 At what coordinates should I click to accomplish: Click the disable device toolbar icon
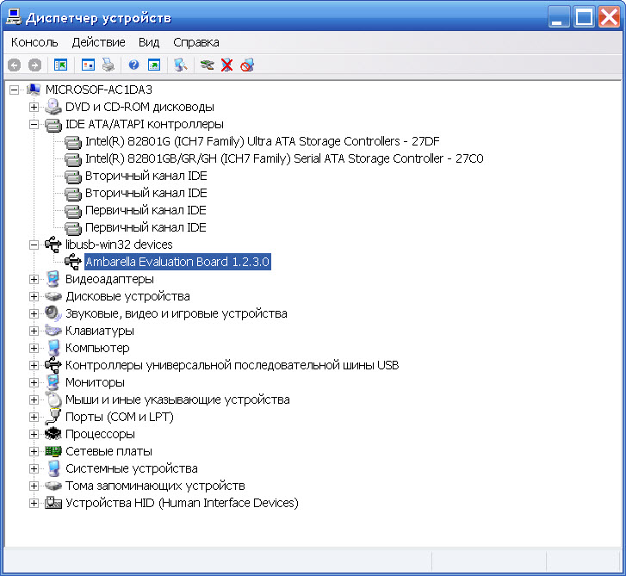coord(247,65)
